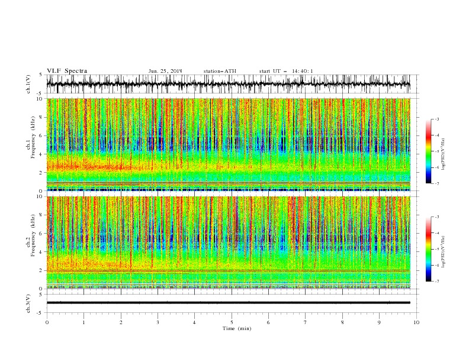Click the "-3" value on ch.2 colorbar
Image resolution: width=469 pixels, height=362 pixels.
(437, 217)
